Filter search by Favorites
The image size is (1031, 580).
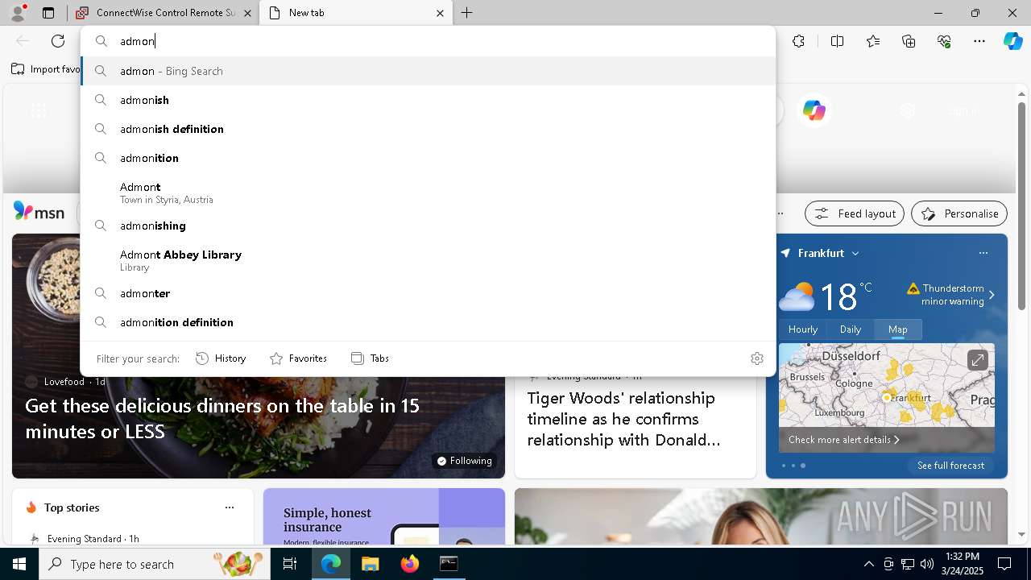coord(298,358)
